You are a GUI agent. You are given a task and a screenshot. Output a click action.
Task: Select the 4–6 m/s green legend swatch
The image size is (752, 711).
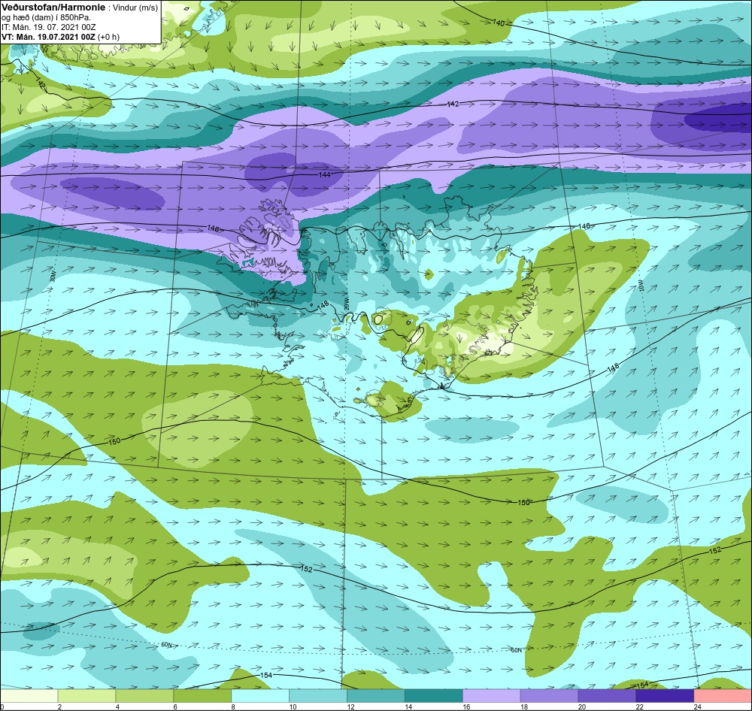tap(144, 696)
